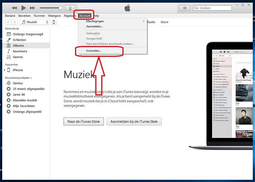Switch to the Radio tab
Image resolution: width=255 pixels, height=182 pixels.
pos(151,22)
